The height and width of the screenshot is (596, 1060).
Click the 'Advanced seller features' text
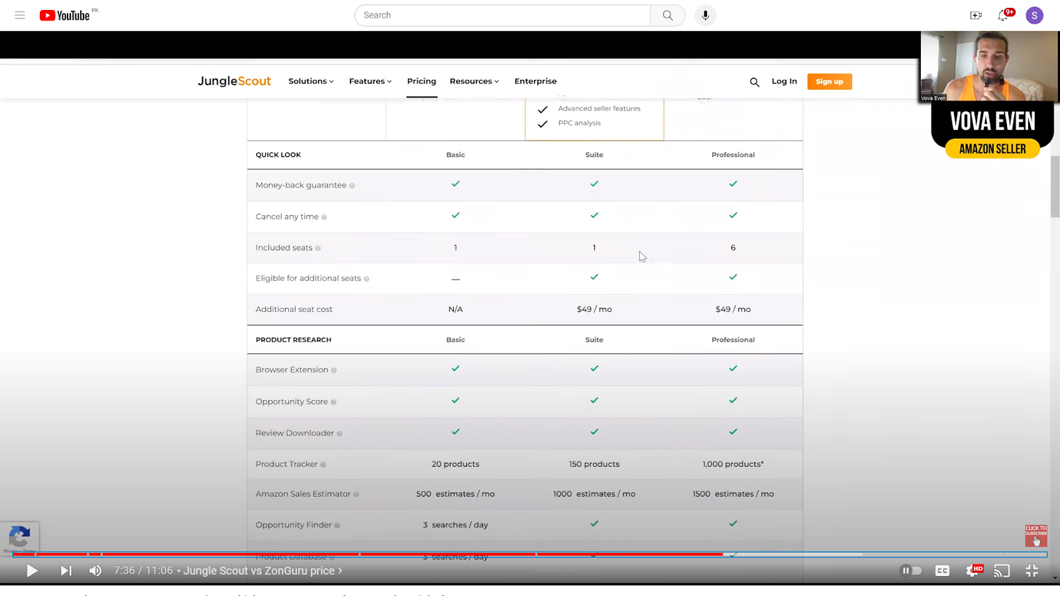coord(599,109)
